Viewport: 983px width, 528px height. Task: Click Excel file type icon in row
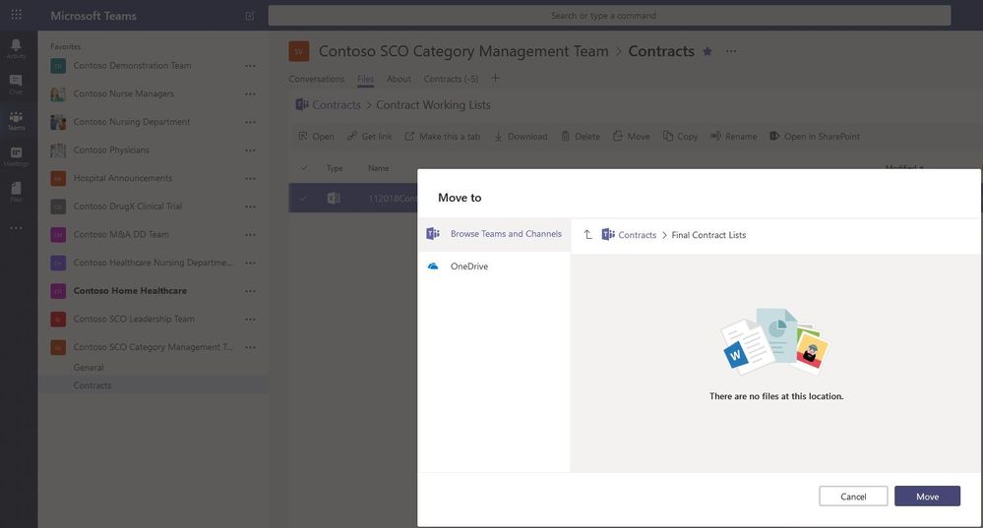click(x=334, y=198)
